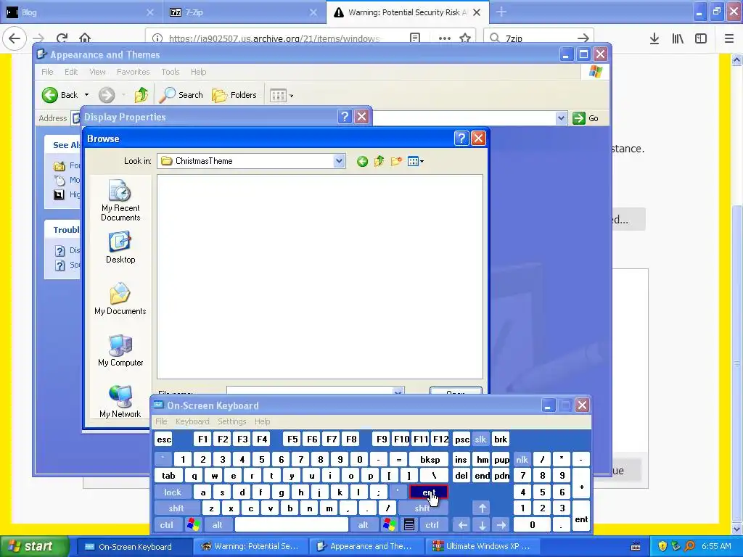This screenshot has height=557, width=743.
Task: Open Favorites menu in Appearance and Themes
Action: click(x=134, y=72)
